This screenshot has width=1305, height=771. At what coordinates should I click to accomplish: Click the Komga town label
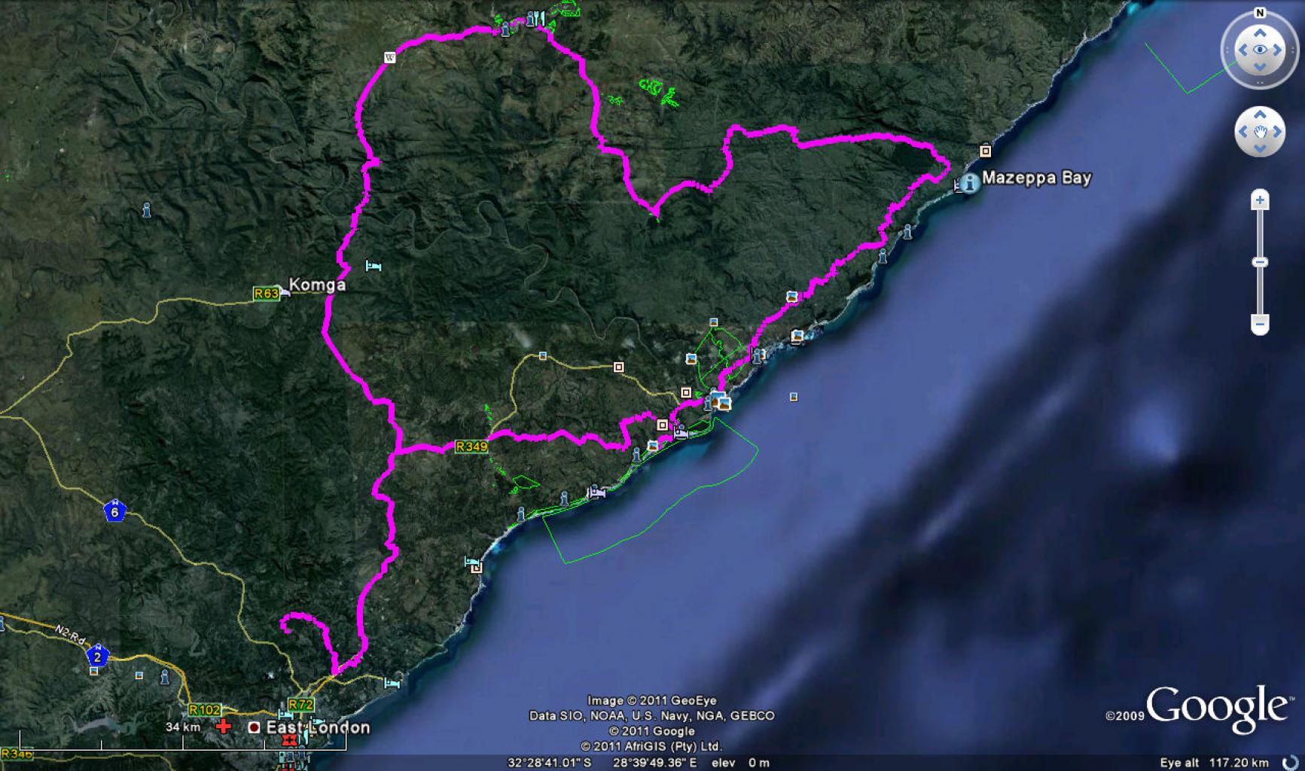[x=317, y=285]
